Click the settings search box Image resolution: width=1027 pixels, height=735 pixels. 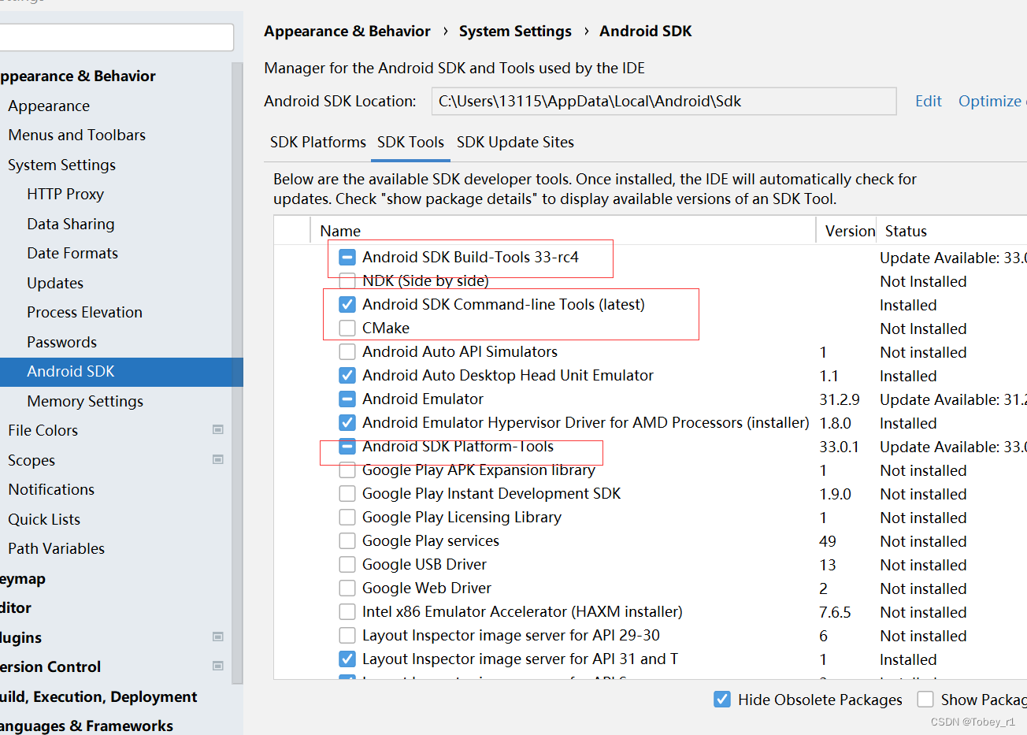116,37
